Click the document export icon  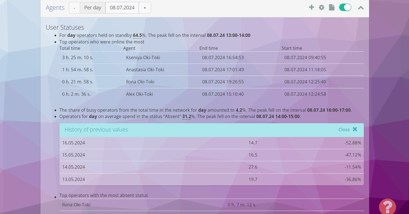[332, 7]
